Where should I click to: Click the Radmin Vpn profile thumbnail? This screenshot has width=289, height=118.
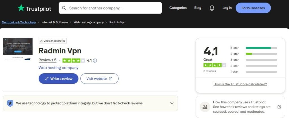click(x=18, y=49)
